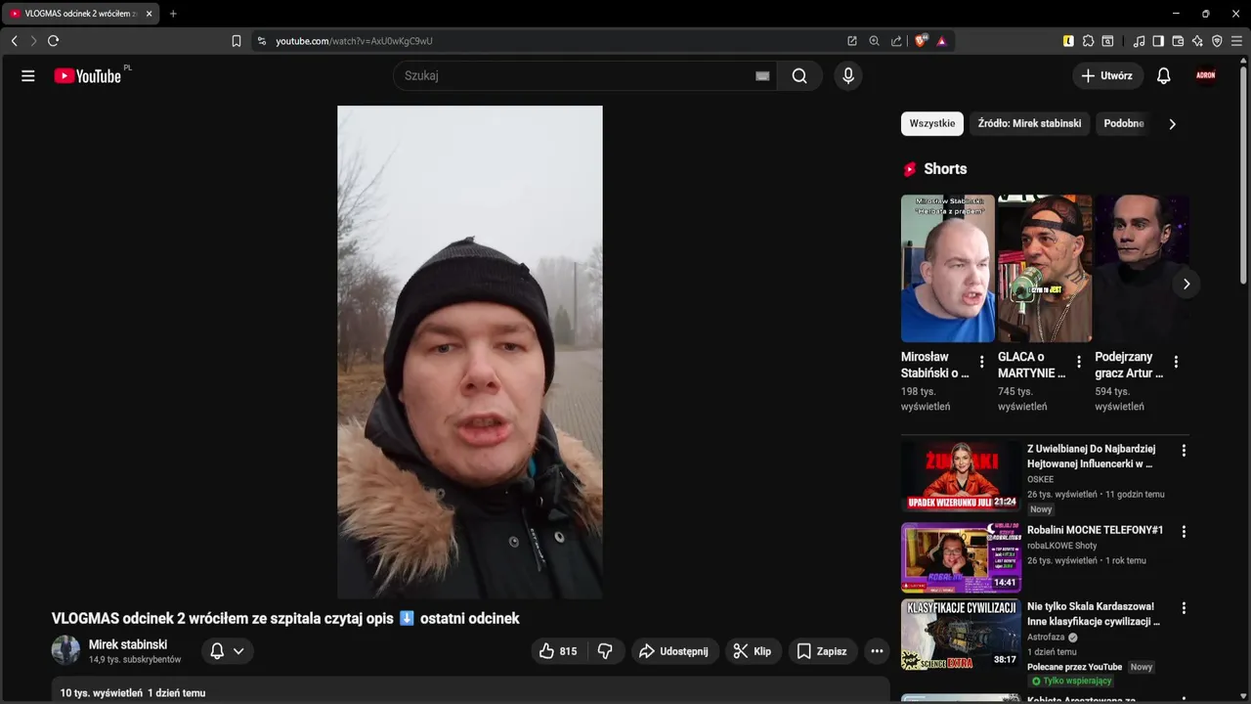Viewport: 1251px width, 704px height.
Task: Click the video player frame
Action: tap(470, 352)
